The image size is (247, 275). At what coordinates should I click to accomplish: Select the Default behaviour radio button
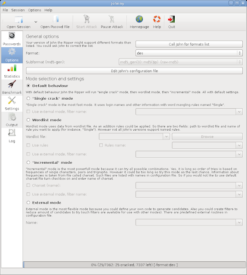pos(28,86)
